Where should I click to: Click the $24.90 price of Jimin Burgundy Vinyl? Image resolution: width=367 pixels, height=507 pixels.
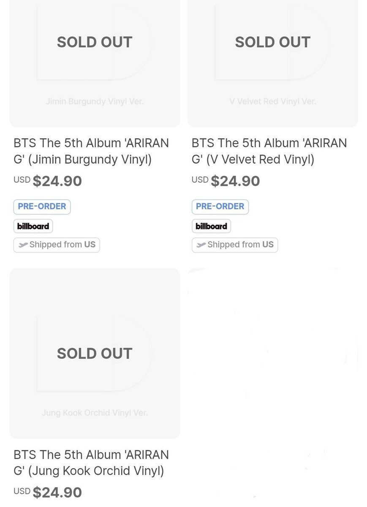pyautogui.click(x=57, y=181)
